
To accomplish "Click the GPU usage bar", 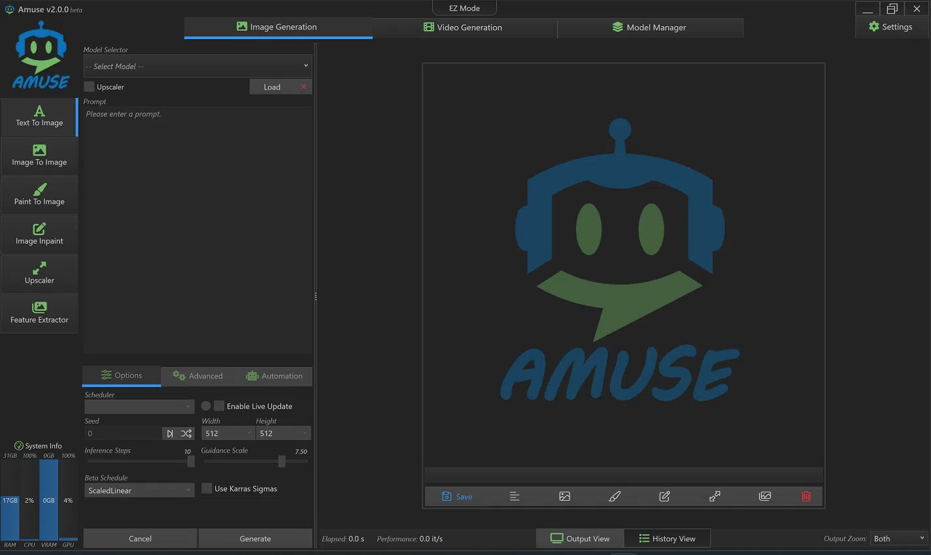I will pos(68,500).
